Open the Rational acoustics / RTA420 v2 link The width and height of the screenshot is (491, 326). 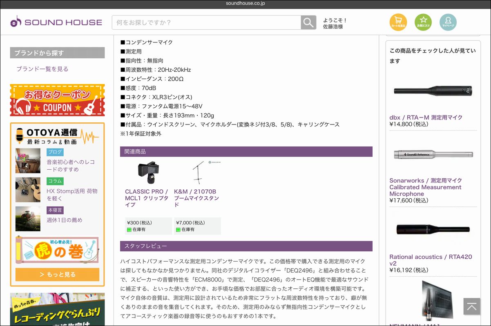(x=431, y=260)
